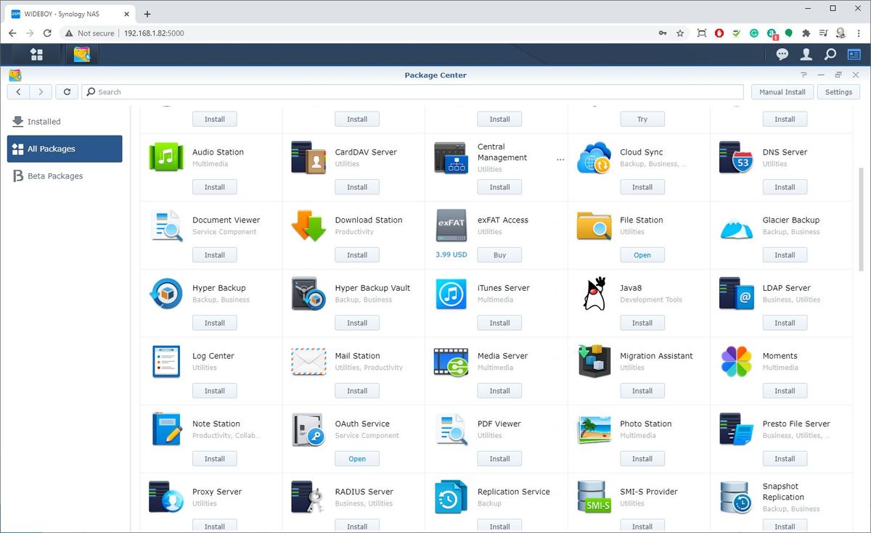Select the Moments flower icon
This screenshot has width=871, height=533.
tap(736, 361)
